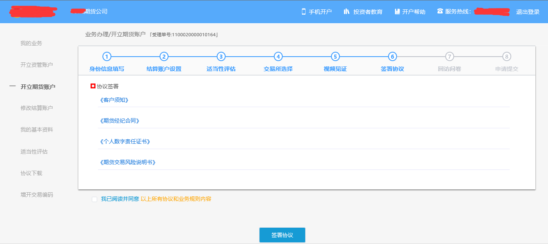
Task: Click the account opening help icon
Action: point(397,11)
